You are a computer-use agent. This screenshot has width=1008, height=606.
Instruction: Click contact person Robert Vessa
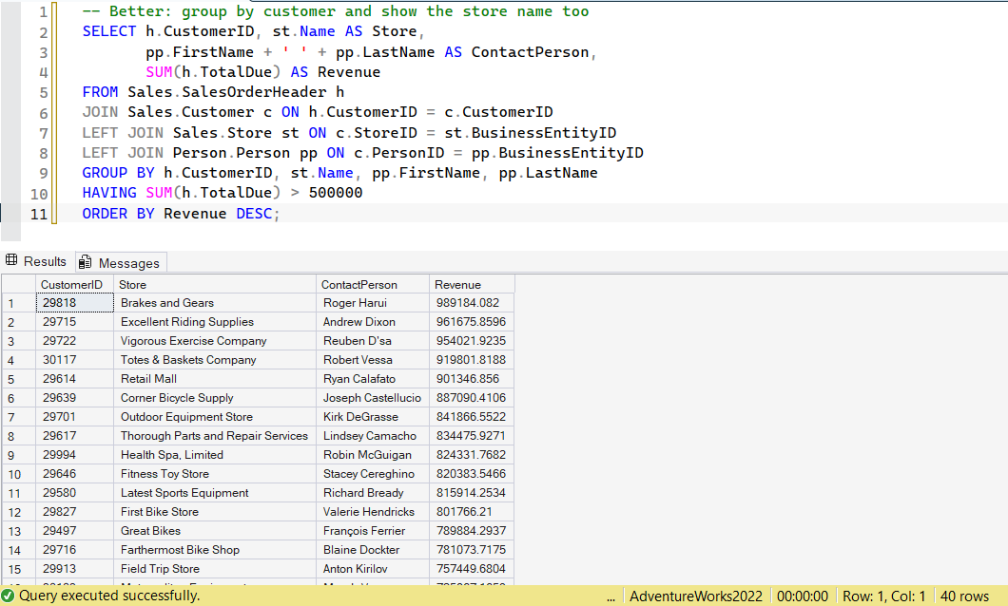click(x=372, y=360)
